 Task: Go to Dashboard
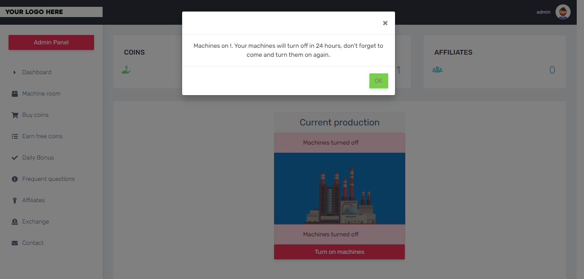37,72
